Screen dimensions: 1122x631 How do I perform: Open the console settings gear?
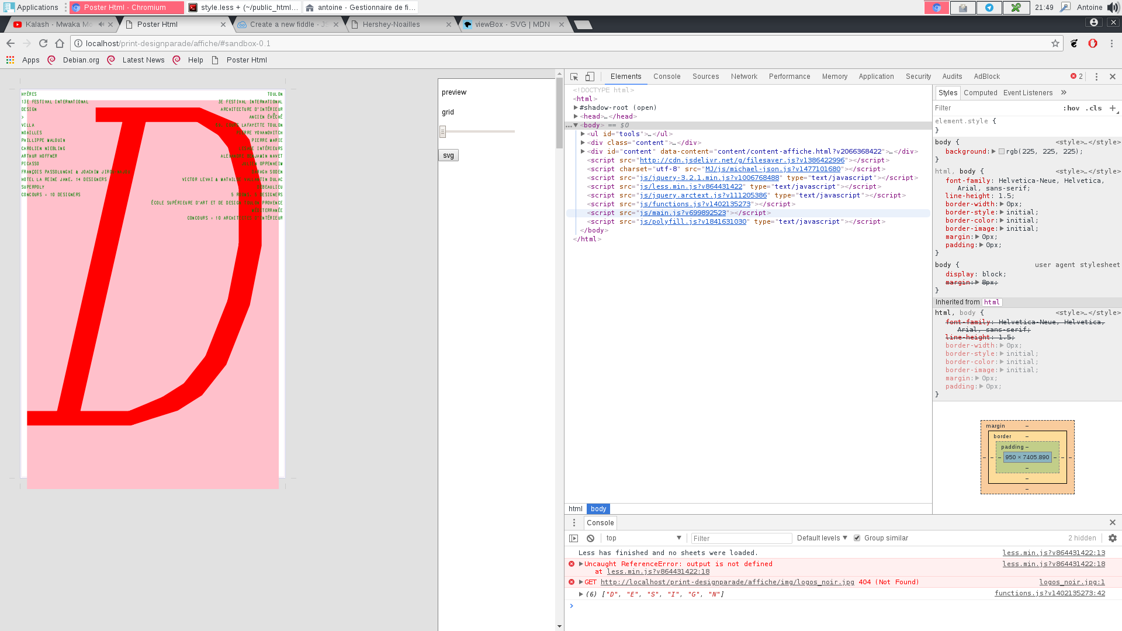click(1112, 538)
